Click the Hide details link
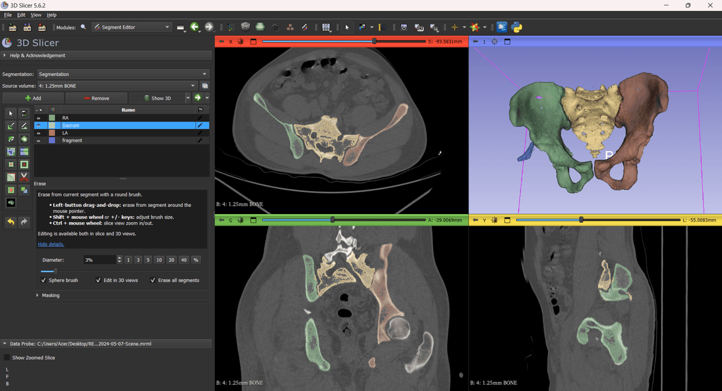This screenshot has height=391, width=722. pos(51,244)
